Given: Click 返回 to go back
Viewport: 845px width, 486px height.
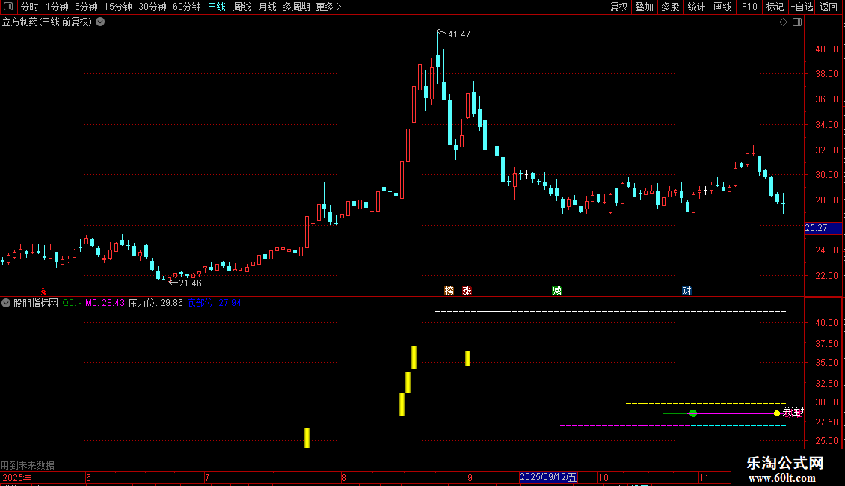Looking at the screenshot, I should click(829, 7).
